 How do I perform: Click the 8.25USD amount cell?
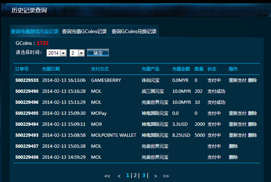click(x=181, y=135)
